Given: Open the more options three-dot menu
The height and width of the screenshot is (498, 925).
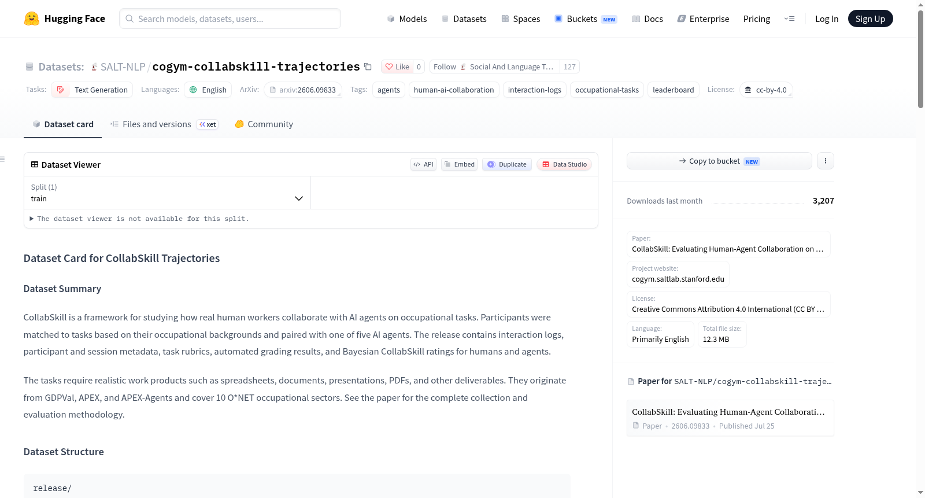Looking at the screenshot, I should tap(826, 161).
